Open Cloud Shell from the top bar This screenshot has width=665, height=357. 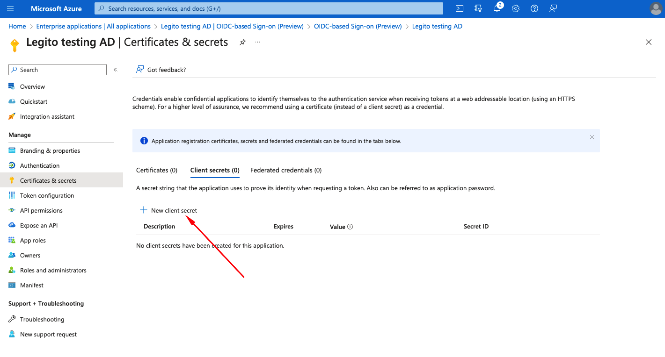[x=460, y=8]
